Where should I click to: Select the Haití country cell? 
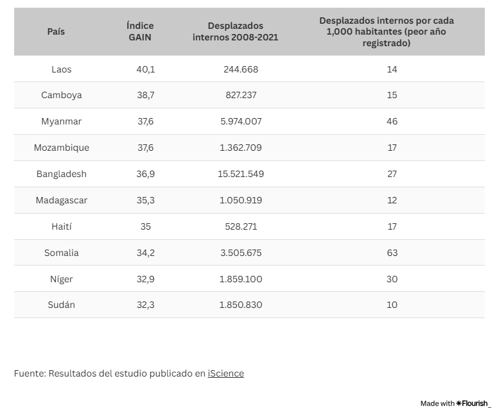[x=62, y=226]
